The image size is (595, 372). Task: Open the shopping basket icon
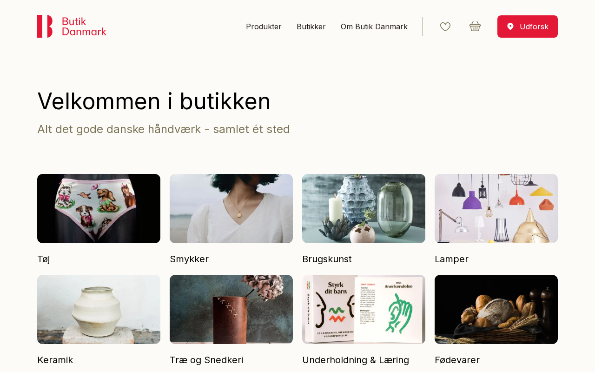(x=475, y=26)
